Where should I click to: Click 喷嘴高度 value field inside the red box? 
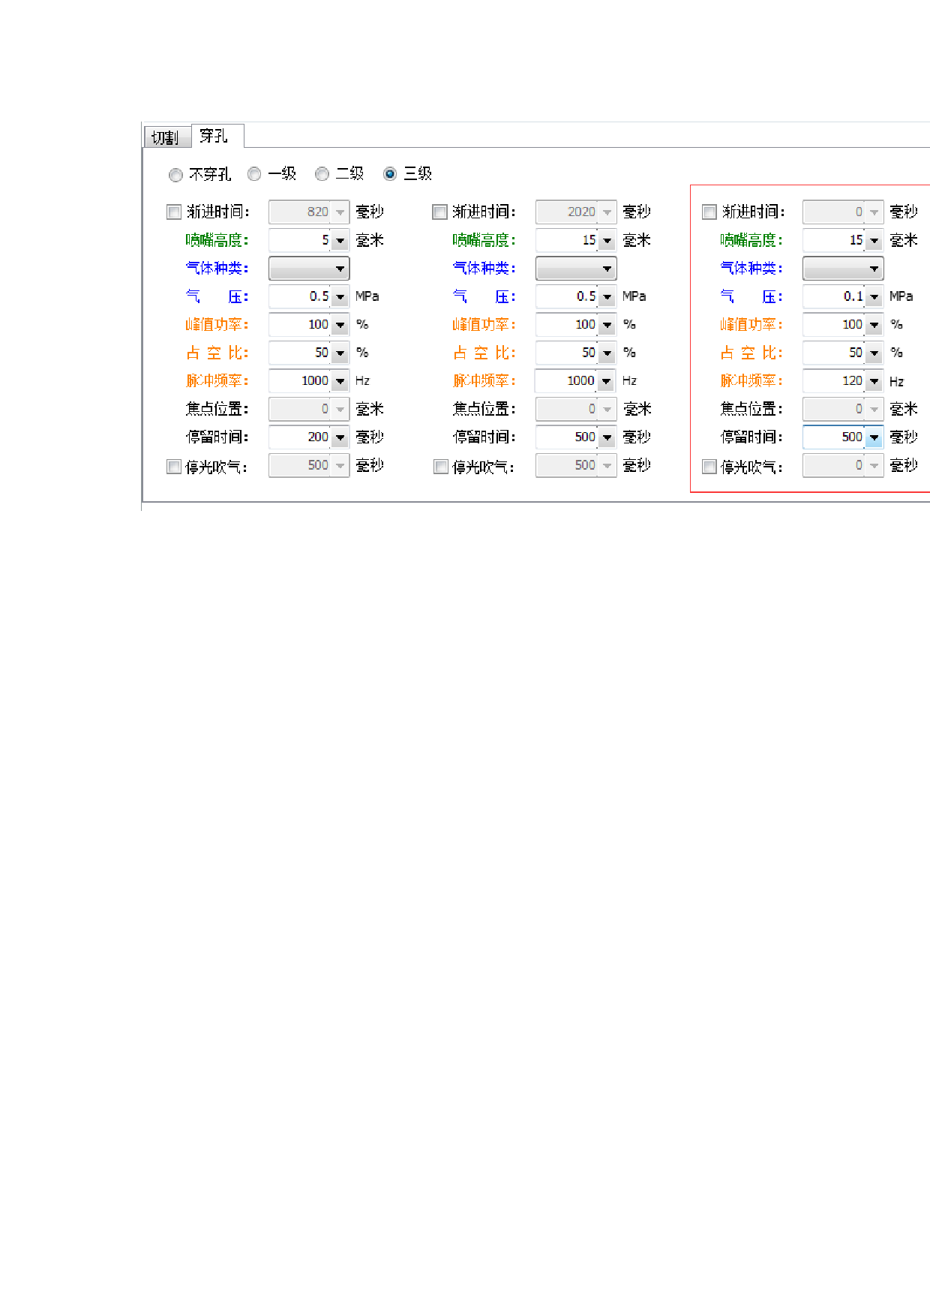point(833,241)
